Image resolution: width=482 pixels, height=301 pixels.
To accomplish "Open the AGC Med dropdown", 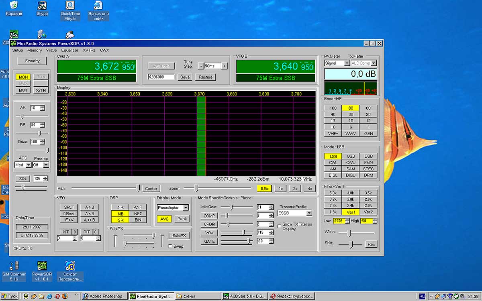I will tap(29, 165).
